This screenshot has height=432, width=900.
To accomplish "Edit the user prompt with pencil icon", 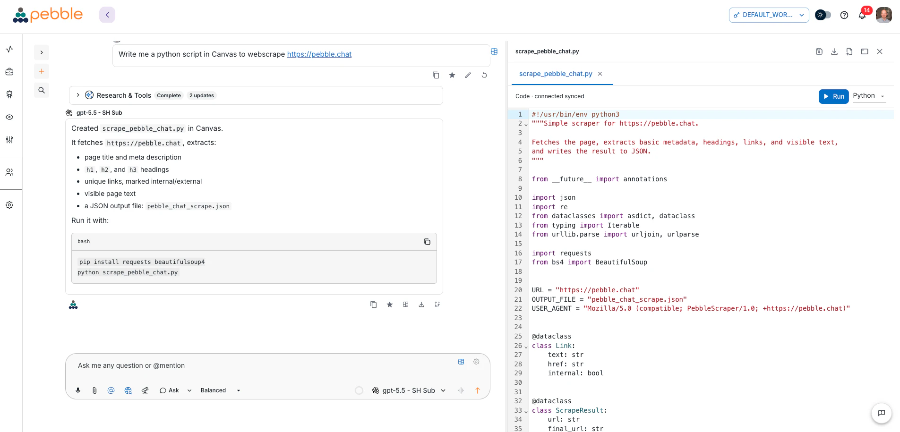I will (x=468, y=75).
